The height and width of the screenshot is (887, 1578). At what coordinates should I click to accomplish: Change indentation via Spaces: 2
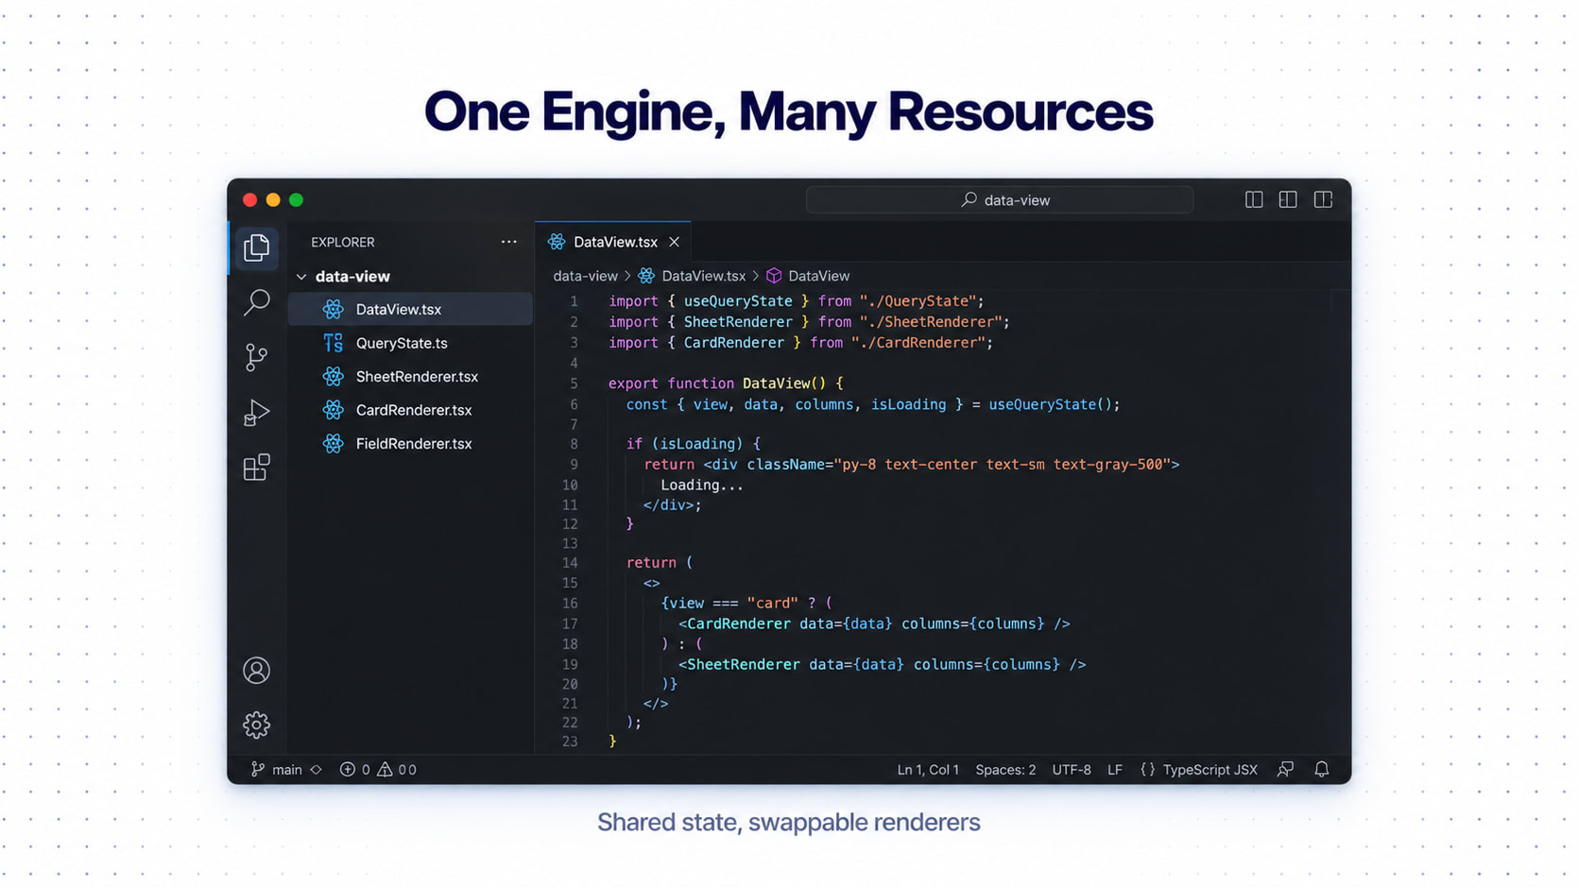pos(1005,770)
